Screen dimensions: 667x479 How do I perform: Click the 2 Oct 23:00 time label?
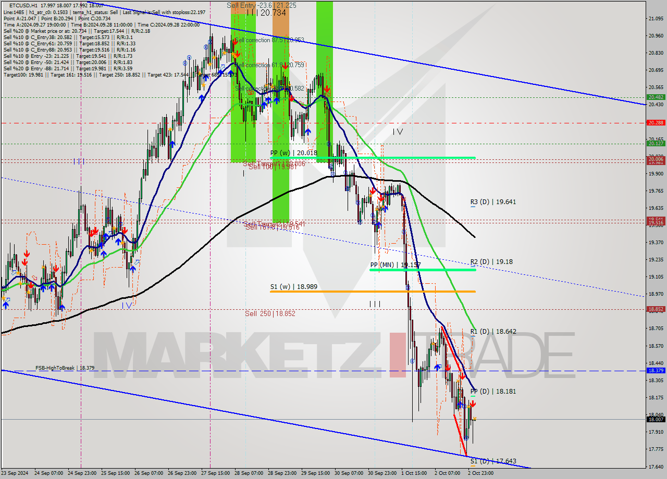click(x=480, y=473)
